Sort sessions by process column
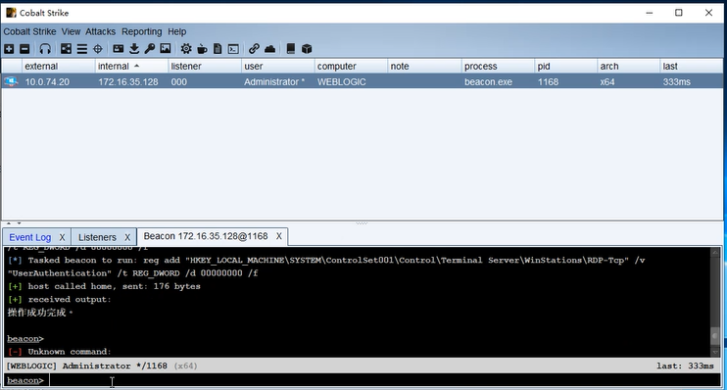 pyautogui.click(x=498, y=67)
